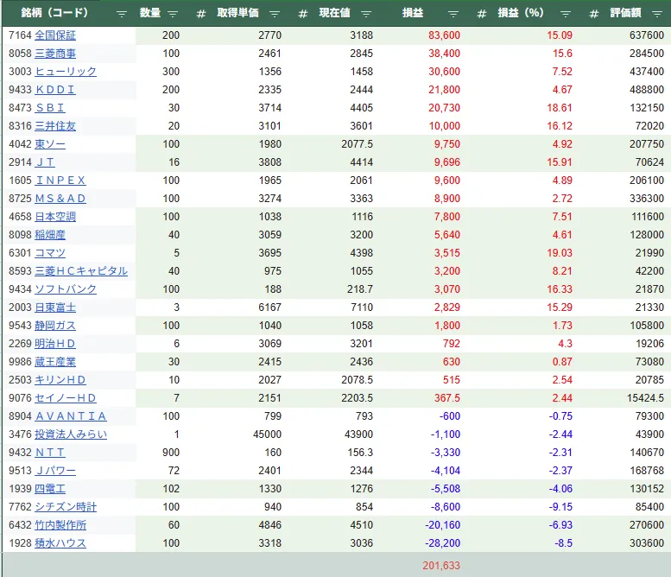
Task: Open the コマツ stock link
Action: (50, 253)
